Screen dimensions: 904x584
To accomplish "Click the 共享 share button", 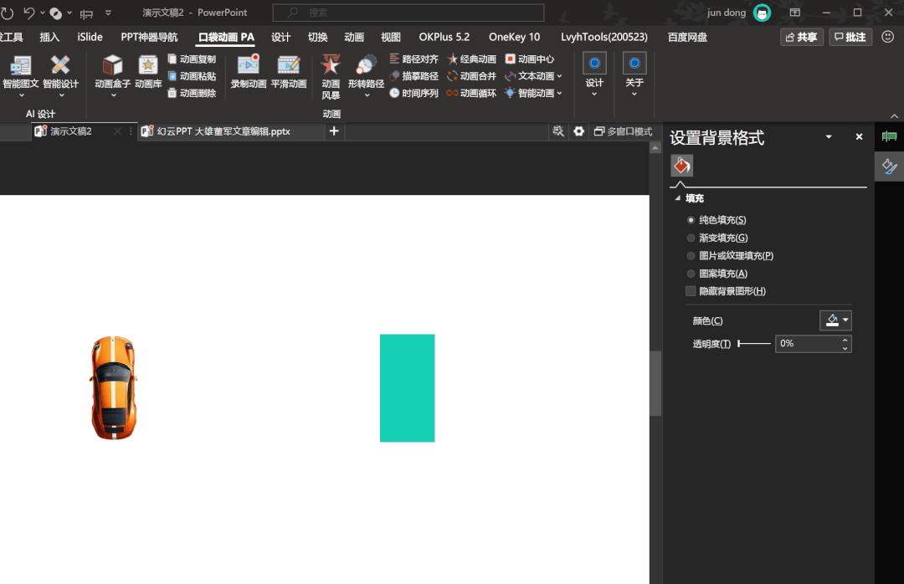I will (801, 37).
